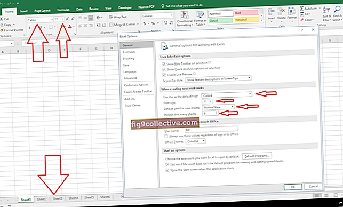Screen dimensions: 343x207
Task: Select Proofing category in Excel Options
Action: [129, 59]
